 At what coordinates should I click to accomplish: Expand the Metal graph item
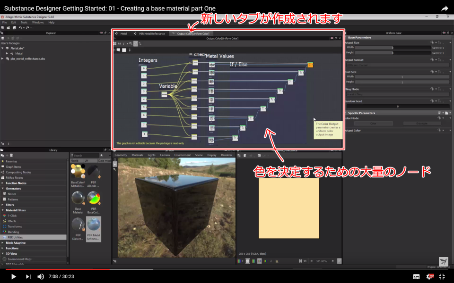tap(7, 53)
